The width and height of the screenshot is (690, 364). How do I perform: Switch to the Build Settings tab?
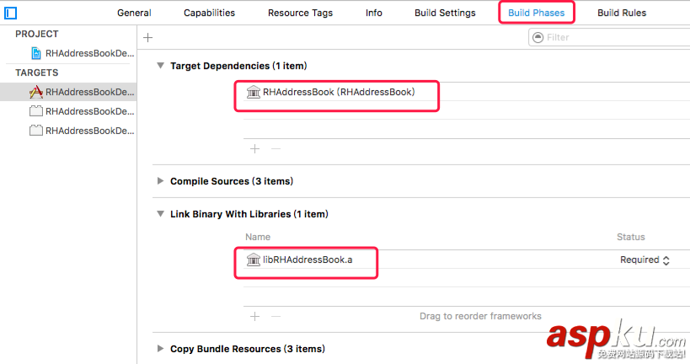click(x=445, y=13)
